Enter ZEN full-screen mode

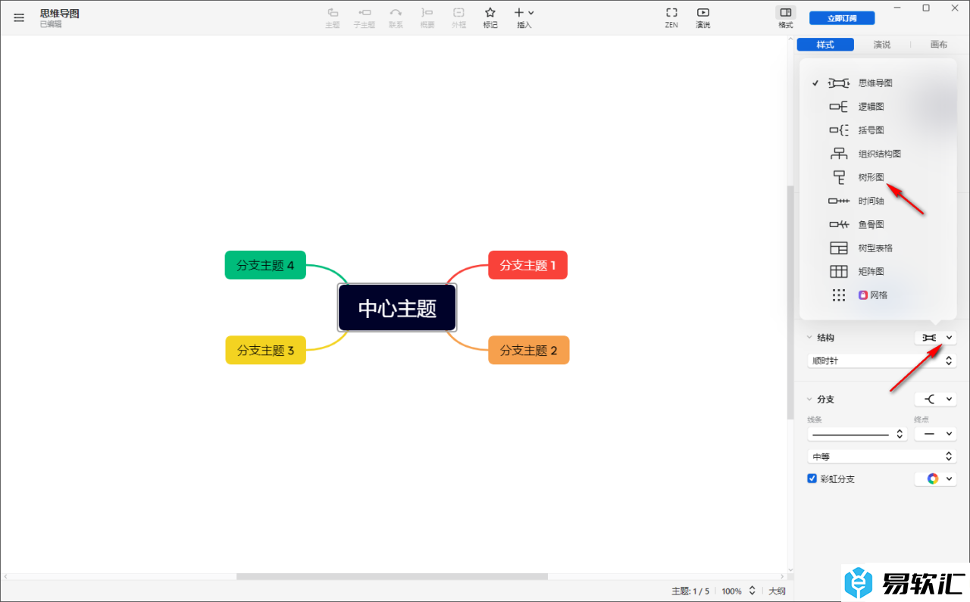[x=671, y=17]
